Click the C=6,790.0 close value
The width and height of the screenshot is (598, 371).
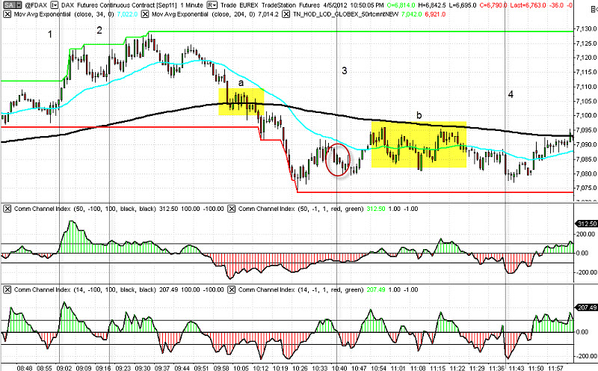click(x=493, y=5)
